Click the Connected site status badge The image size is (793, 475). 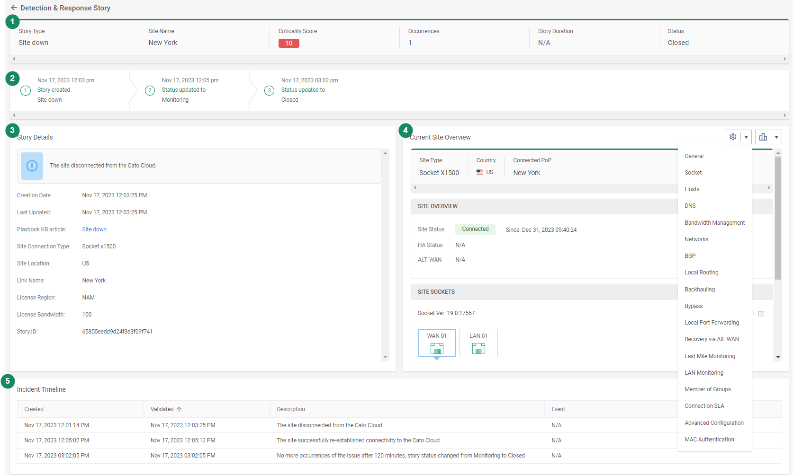475,229
